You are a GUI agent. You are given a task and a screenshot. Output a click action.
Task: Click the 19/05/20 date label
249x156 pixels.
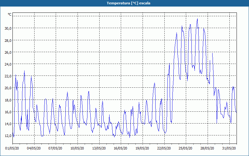142,148
